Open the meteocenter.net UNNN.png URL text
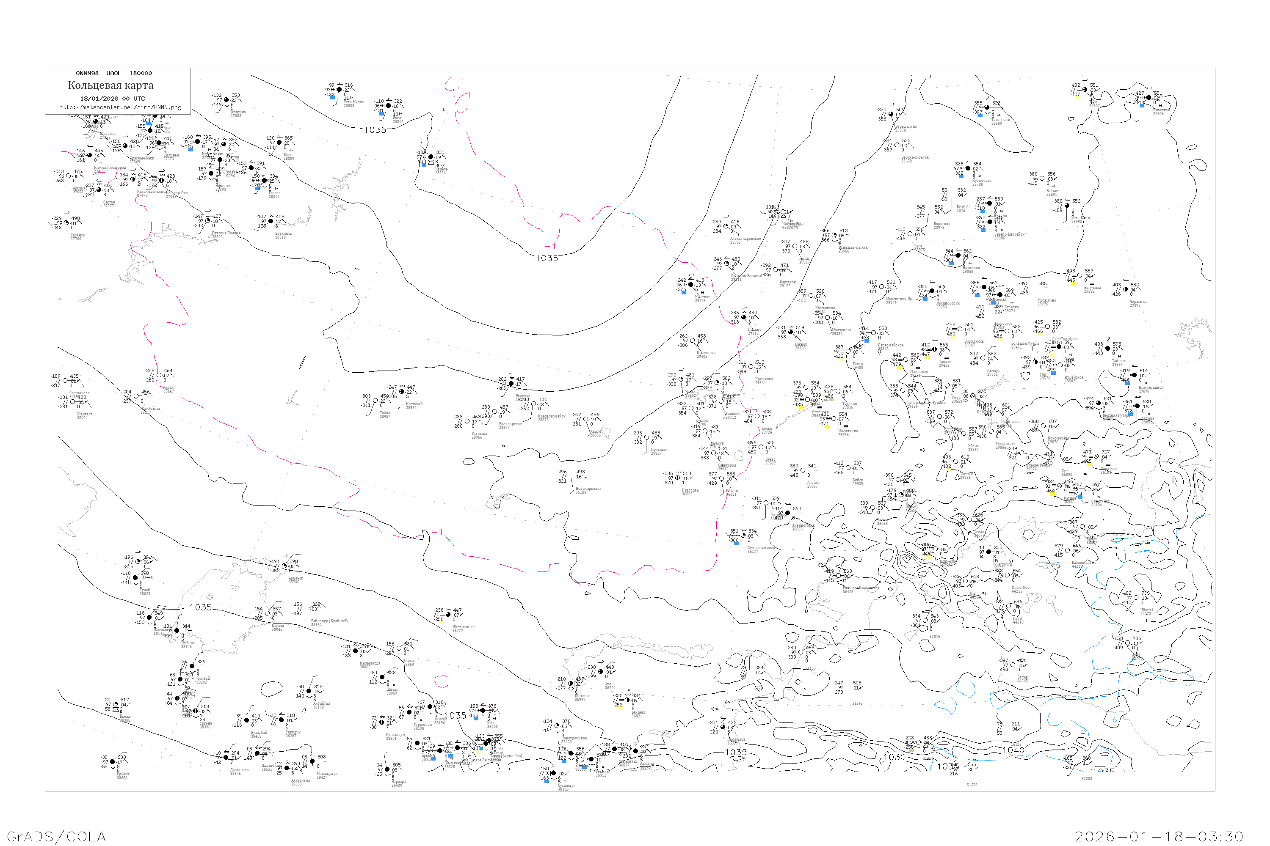 [x=120, y=107]
